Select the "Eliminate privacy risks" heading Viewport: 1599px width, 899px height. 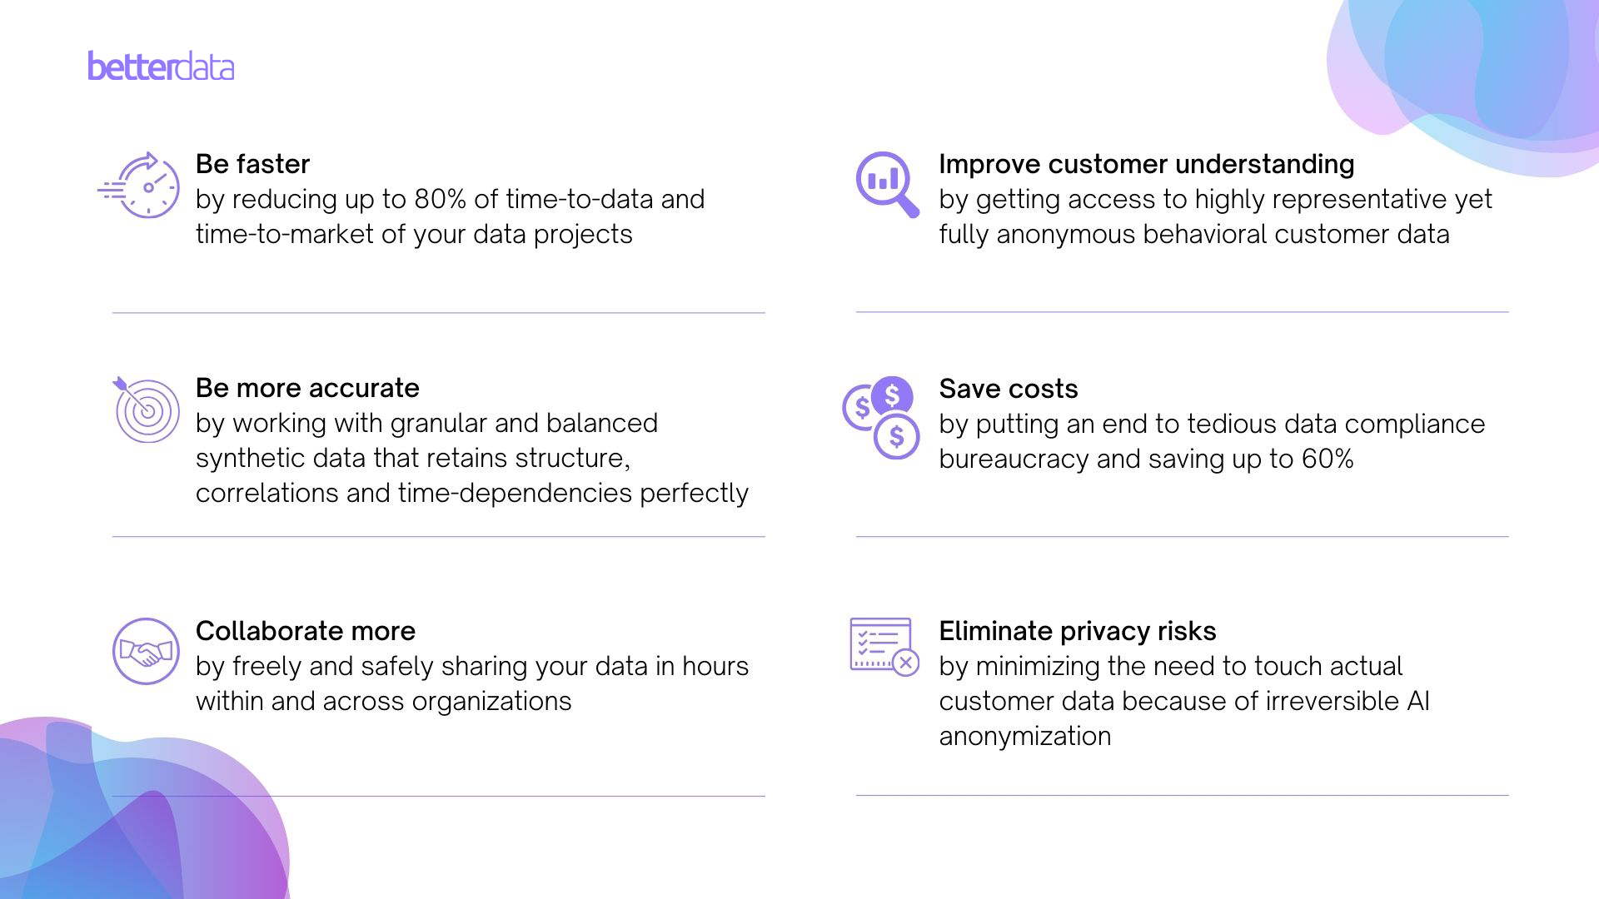(1077, 631)
